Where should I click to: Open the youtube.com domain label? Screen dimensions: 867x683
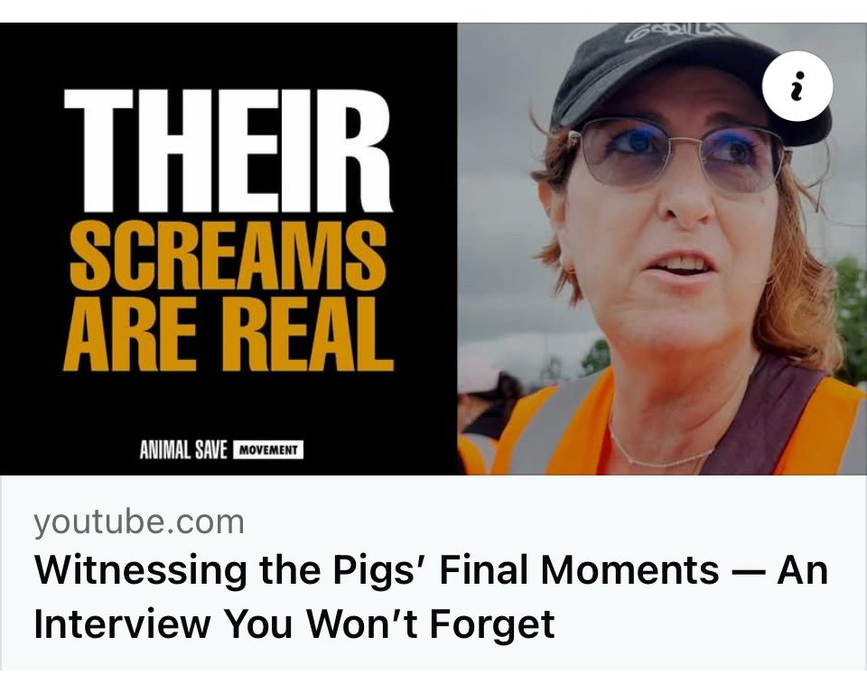pyautogui.click(x=139, y=522)
